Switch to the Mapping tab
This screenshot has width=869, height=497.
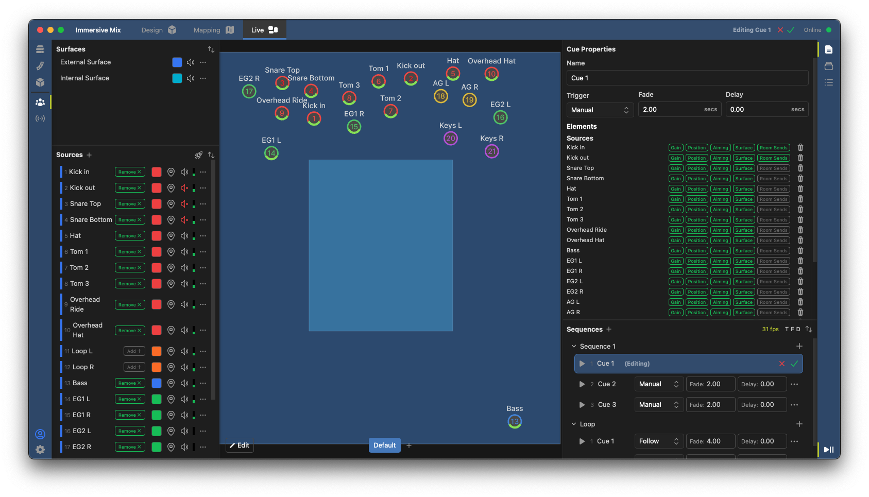pos(213,30)
